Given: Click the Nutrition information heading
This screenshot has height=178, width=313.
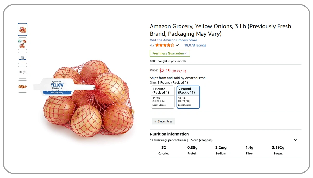Looking at the screenshot, I should pos(169,134).
